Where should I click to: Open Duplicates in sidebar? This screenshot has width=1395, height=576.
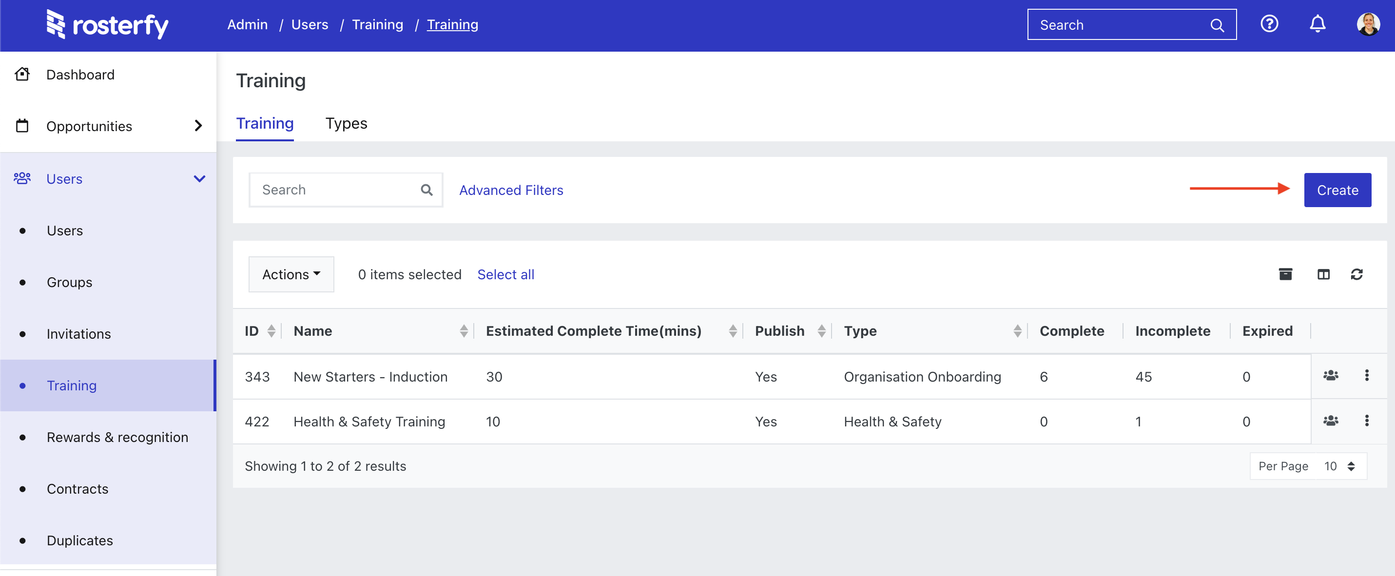point(79,540)
